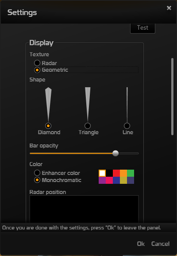Click Cancel to discard changes
177x256 pixels.
[160, 244]
